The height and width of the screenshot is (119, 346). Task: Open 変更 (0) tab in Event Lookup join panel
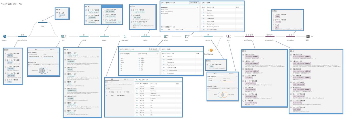click(x=231, y=74)
